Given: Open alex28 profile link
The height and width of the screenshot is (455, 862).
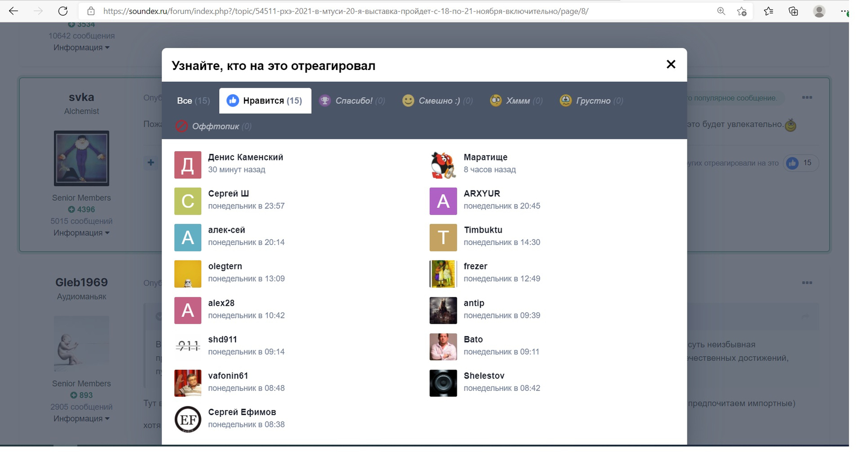Looking at the screenshot, I should coord(221,303).
